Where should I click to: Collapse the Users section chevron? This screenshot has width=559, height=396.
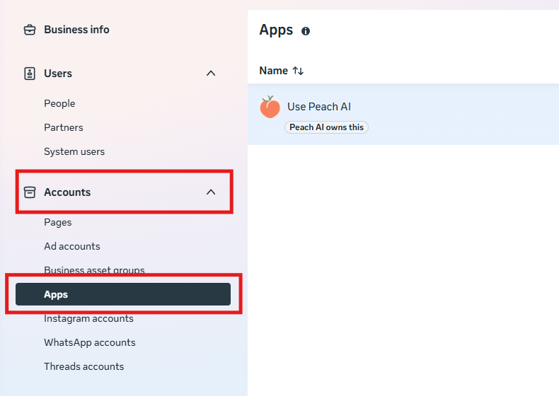pyautogui.click(x=211, y=74)
